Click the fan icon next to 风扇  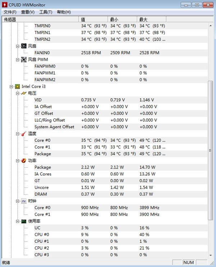24,46
